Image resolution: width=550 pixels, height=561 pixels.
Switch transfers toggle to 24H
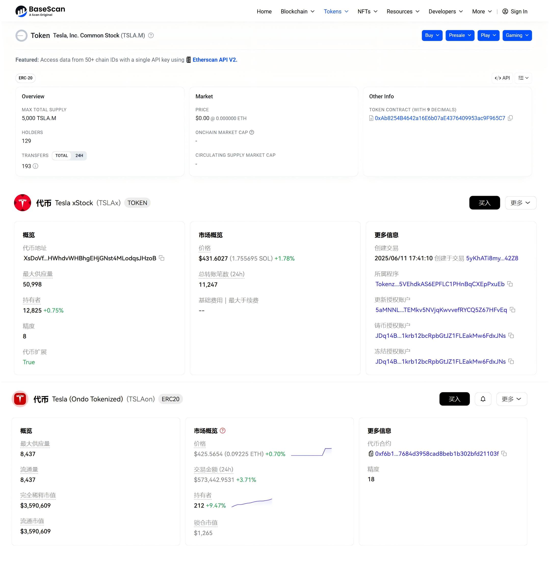point(79,156)
